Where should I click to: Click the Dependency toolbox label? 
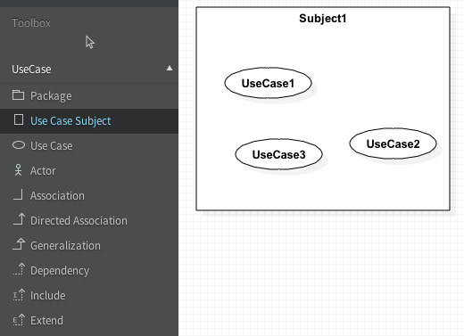click(x=60, y=271)
